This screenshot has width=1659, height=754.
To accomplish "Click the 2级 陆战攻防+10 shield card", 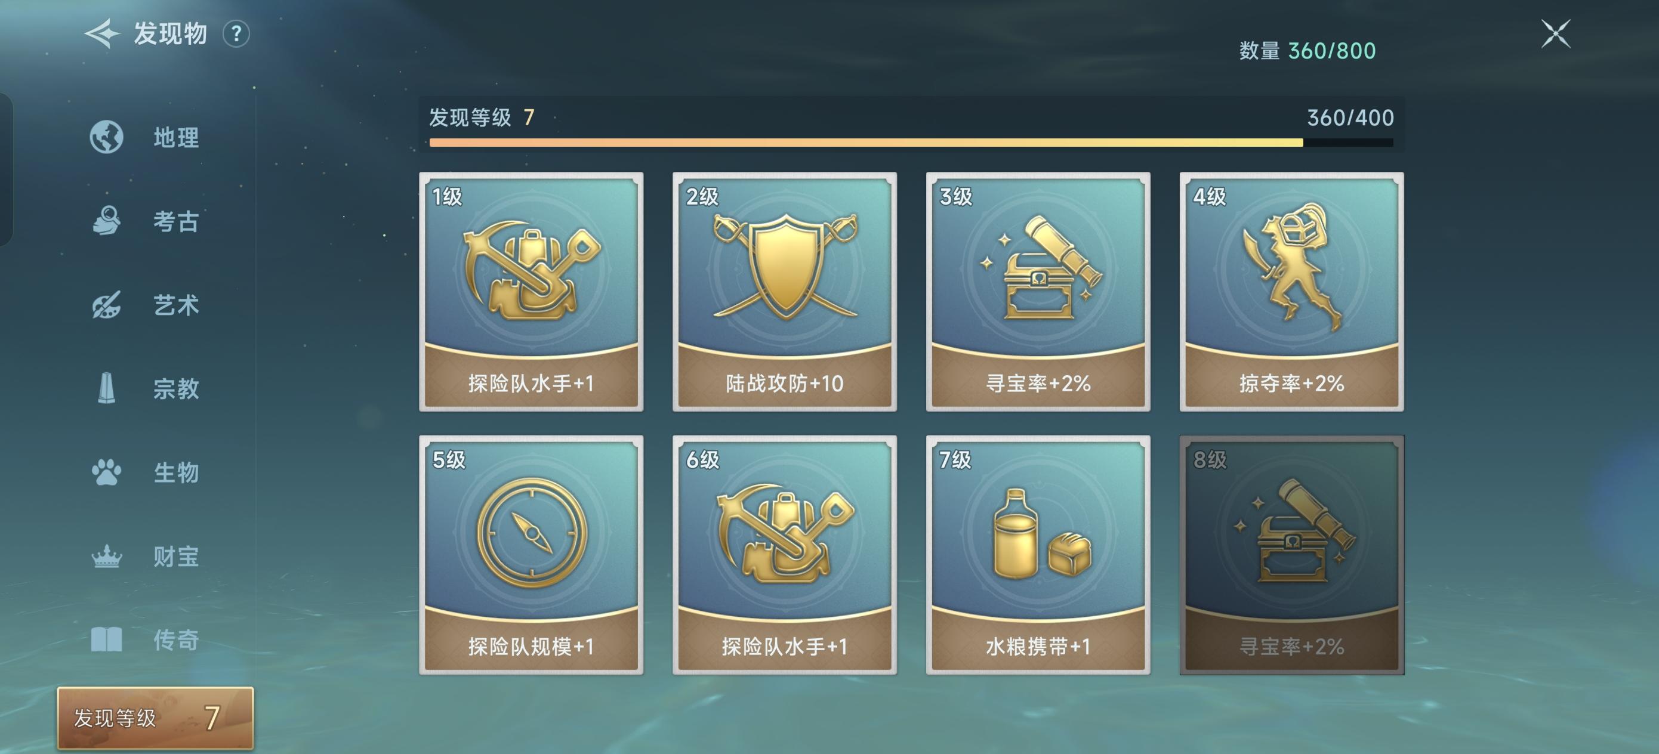I will click(784, 292).
